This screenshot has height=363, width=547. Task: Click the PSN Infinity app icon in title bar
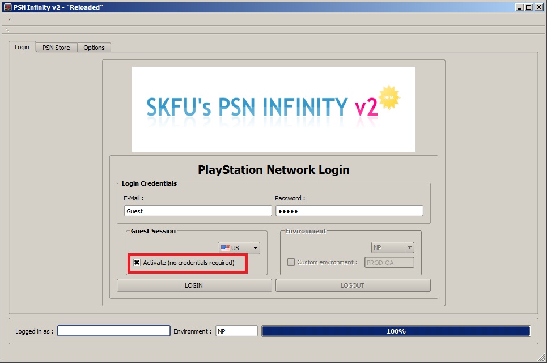click(x=8, y=7)
